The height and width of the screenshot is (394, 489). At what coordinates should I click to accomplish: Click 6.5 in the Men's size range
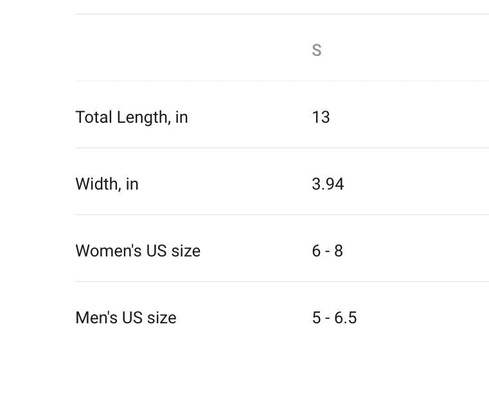346,318
